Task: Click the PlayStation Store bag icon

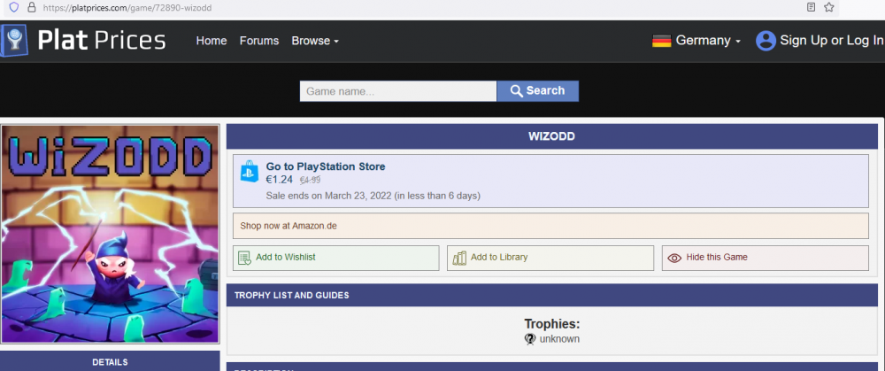Action: pyautogui.click(x=250, y=172)
